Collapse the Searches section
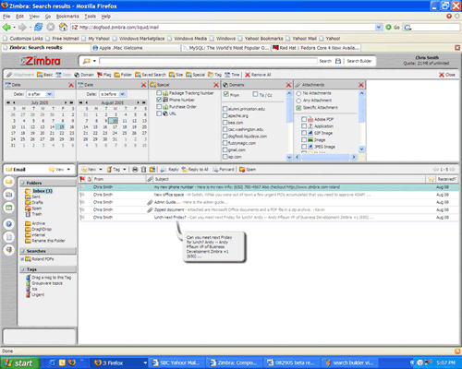The width and height of the screenshot is (462, 369). point(22,251)
